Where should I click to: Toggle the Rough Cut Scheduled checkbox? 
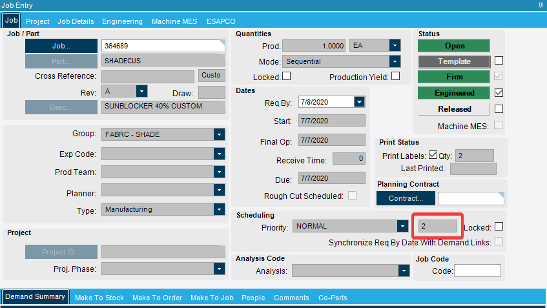coord(353,196)
